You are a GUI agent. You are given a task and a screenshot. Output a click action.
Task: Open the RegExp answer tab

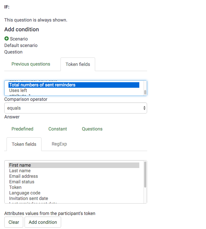point(59,144)
